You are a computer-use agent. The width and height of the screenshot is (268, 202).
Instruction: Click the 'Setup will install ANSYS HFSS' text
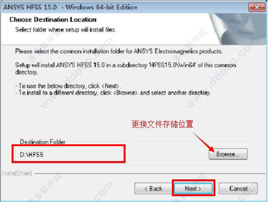pyautogui.click(x=126, y=68)
